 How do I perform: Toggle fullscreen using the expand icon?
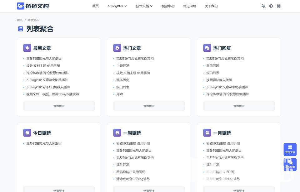click(278, 6)
